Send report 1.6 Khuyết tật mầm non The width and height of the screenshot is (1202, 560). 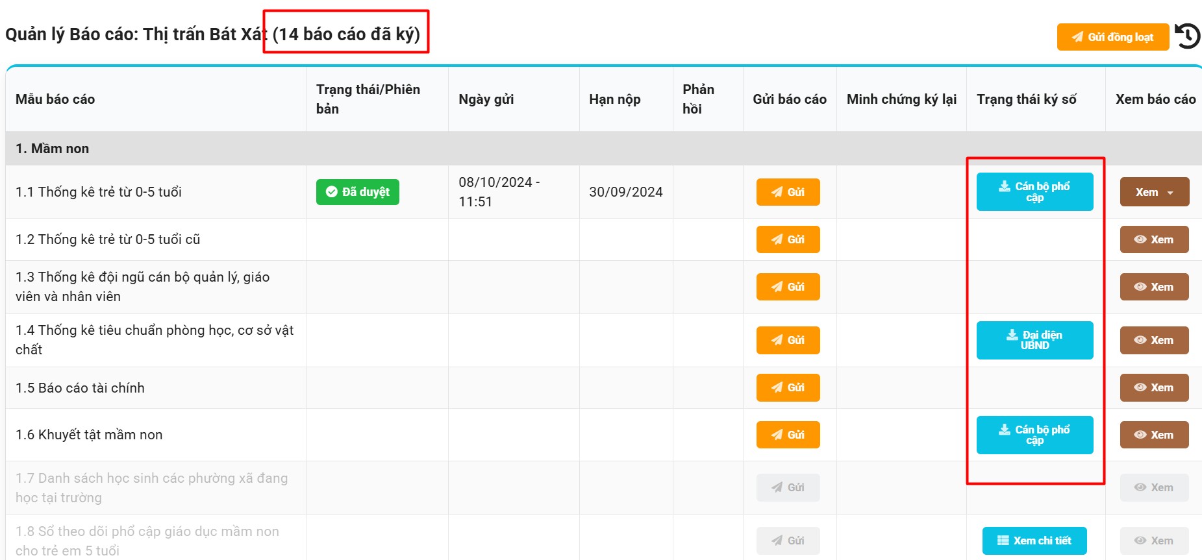point(788,435)
